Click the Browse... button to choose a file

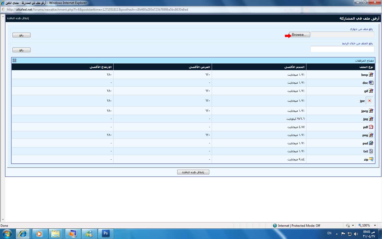[299, 35]
